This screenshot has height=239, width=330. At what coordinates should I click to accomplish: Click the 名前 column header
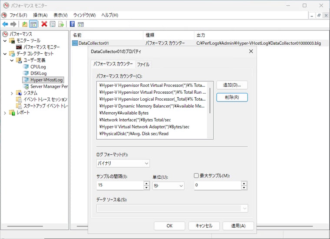107,35
